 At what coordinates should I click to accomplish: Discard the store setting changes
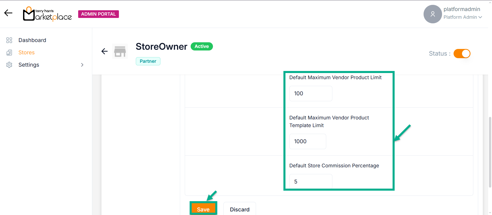(x=240, y=209)
